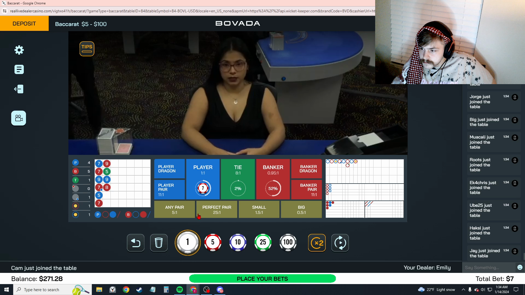Click the Player prediction P icon under the bead road
This screenshot has height=295, width=525.
(98, 215)
